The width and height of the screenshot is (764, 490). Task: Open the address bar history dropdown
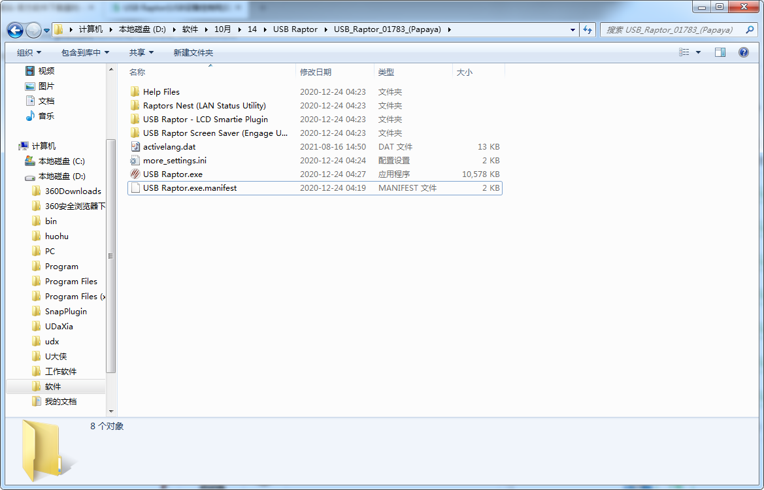[573, 29]
